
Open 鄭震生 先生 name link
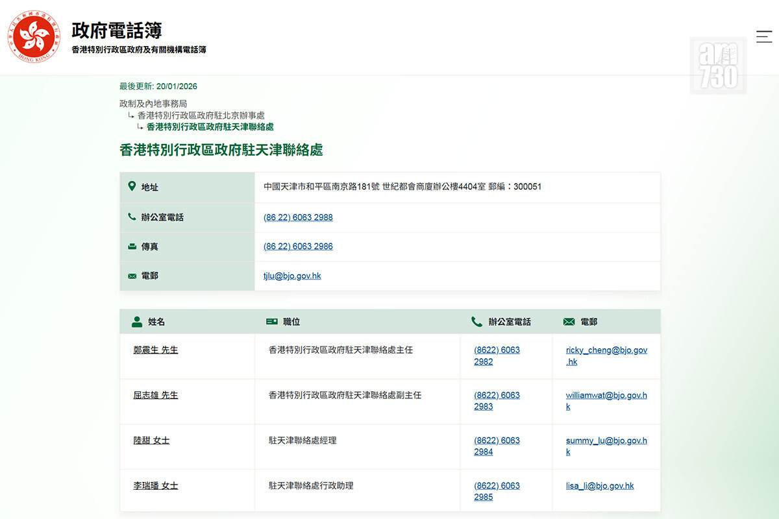tap(155, 350)
